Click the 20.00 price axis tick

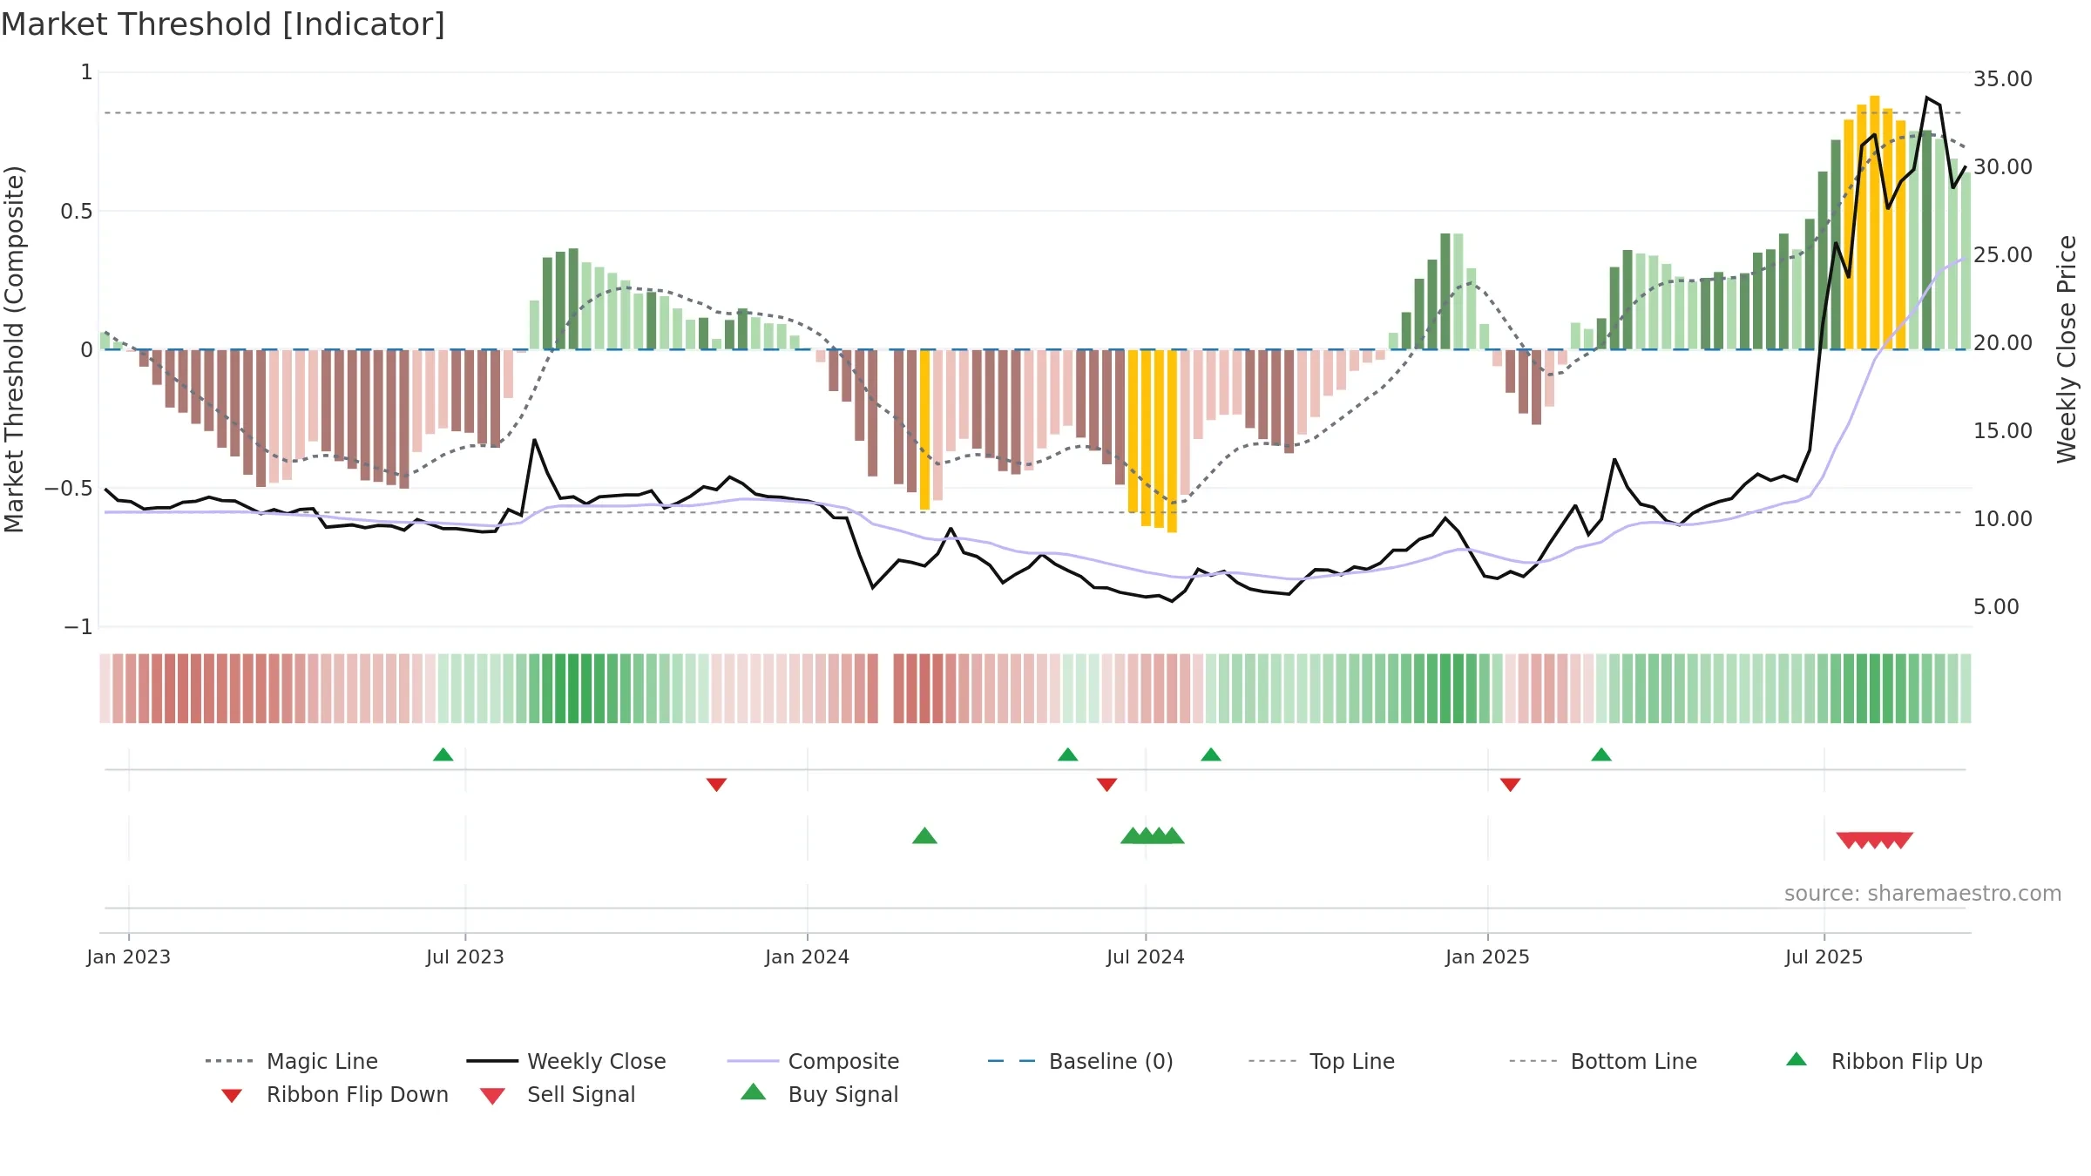coord(2002,343)
